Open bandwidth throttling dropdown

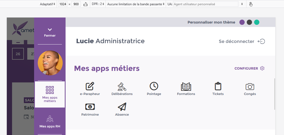pos(136,4)
